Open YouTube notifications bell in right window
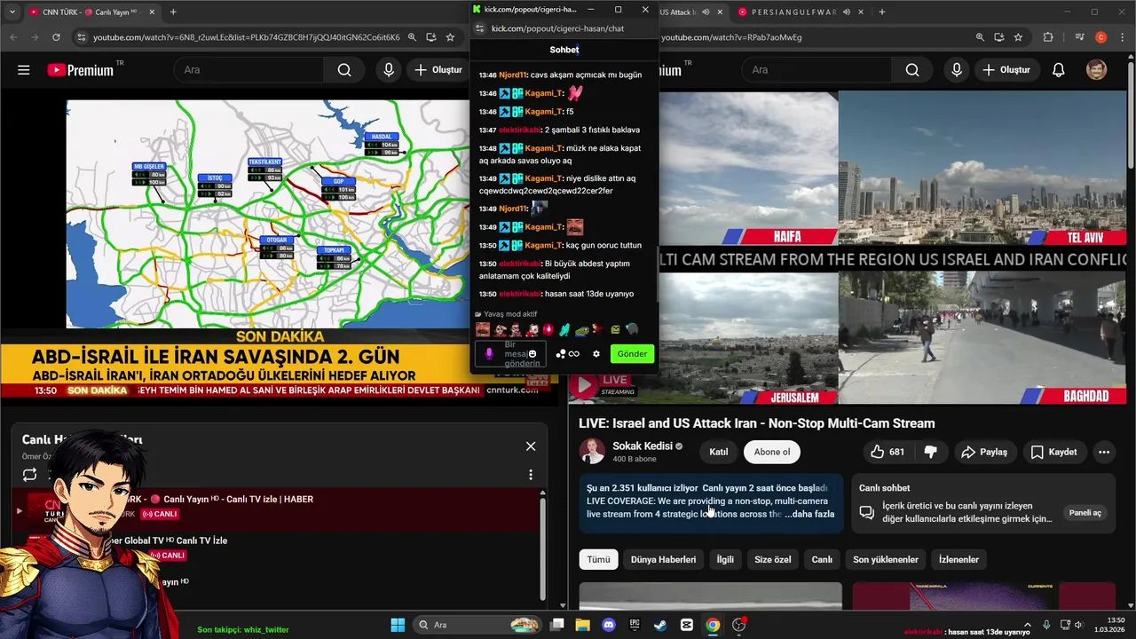The height and width of the screenshot is (639, 1136). (x=1058, y=70)
